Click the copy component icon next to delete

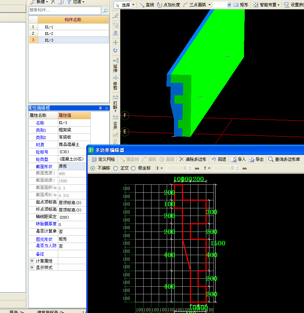click(61, 2)
